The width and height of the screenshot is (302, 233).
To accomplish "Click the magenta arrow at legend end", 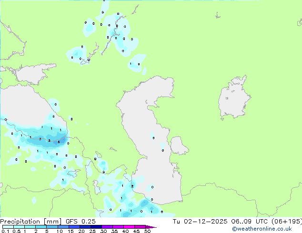I will click(x=153, y=227).
